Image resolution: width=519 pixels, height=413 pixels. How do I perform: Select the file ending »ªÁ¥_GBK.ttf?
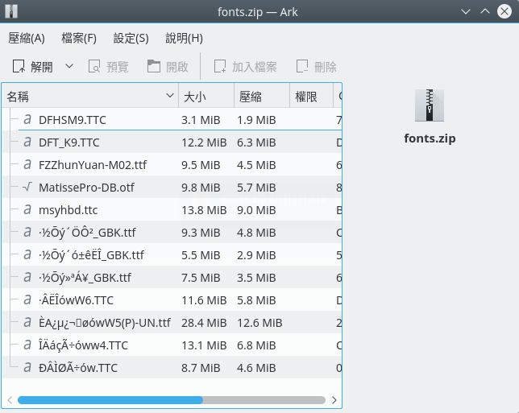[x=85, y=278]
